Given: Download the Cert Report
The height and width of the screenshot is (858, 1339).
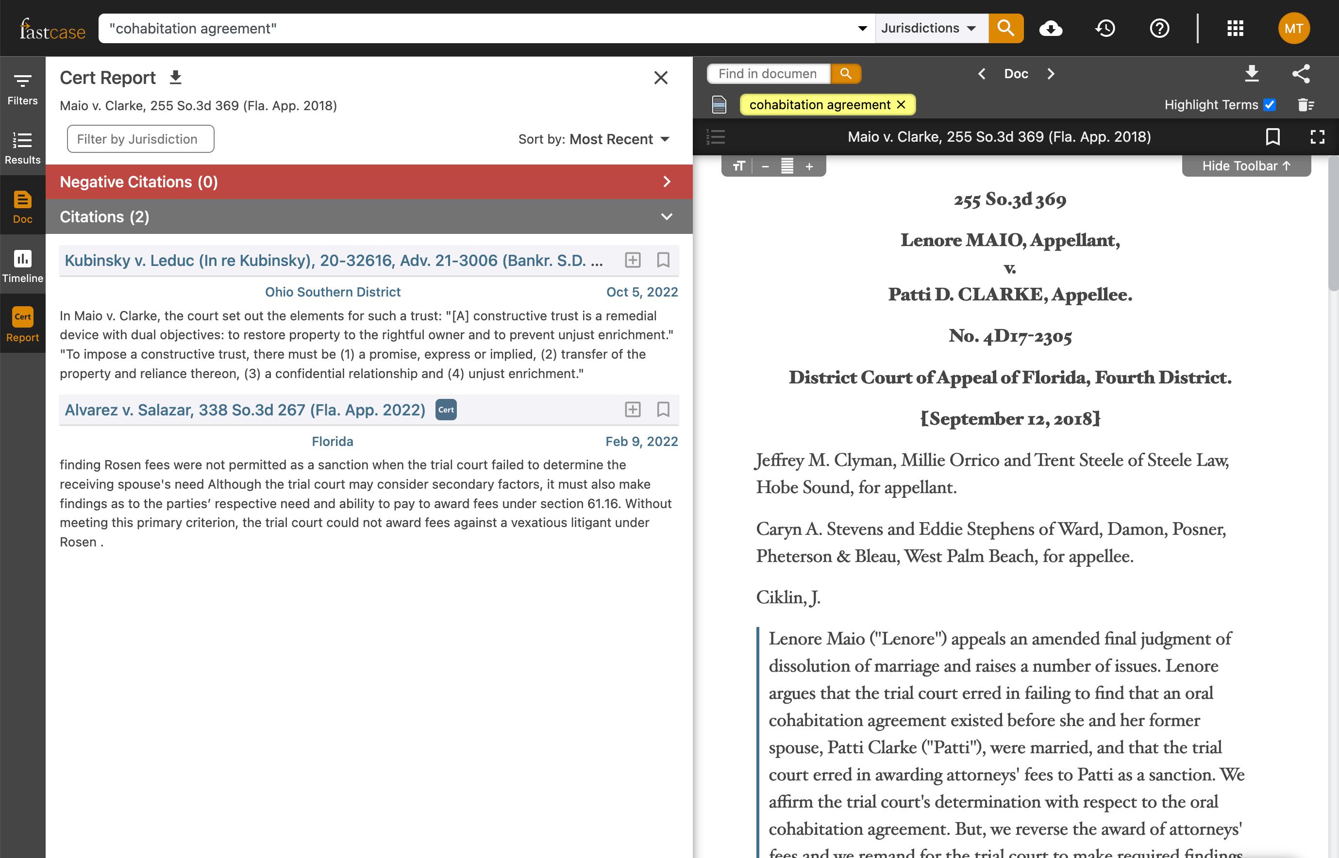Looking at the screenshot, I should (x=176, y=78).
